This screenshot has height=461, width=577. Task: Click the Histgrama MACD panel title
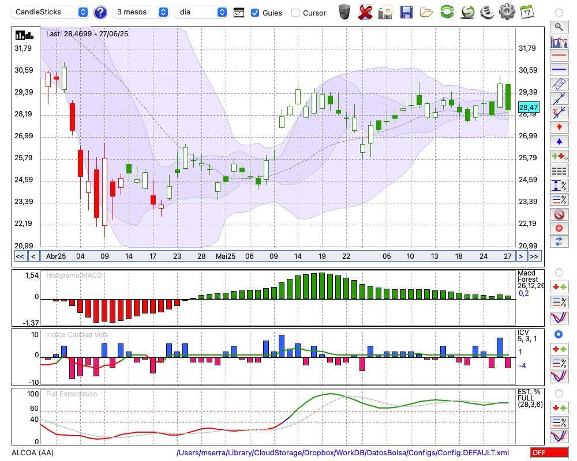tap(74, 275)
